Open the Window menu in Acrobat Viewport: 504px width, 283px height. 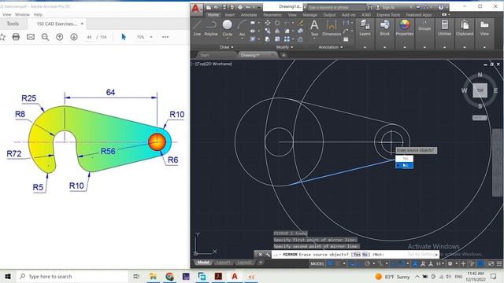point(22,14)
